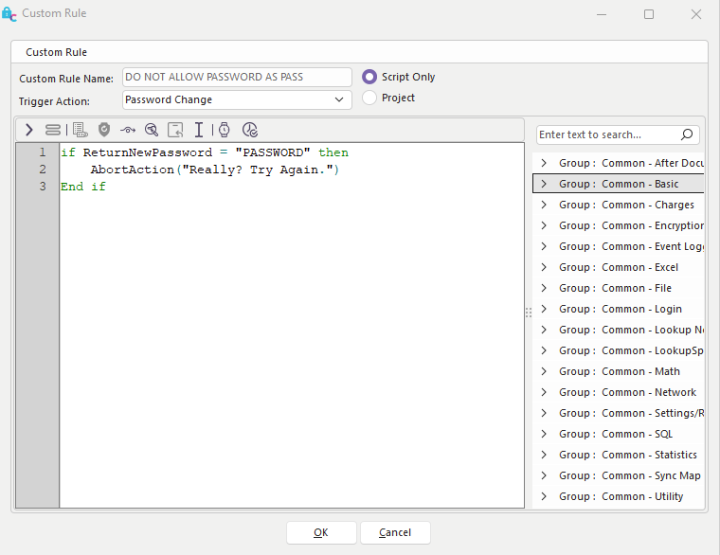Click the step-over arrow icon in the toolbar
The height and width of the screenshot is (555, 720).
[x=128, y=130]
